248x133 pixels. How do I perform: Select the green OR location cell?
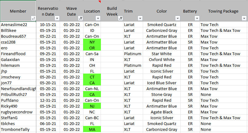click(x=92, y=48)
